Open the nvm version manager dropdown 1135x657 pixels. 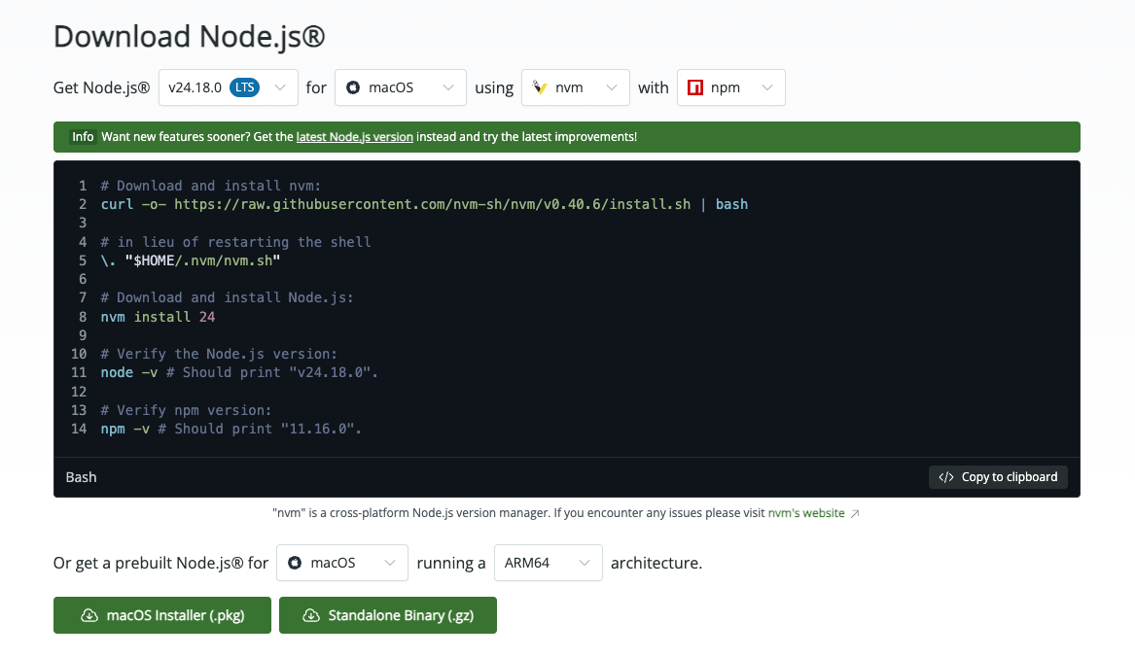(x=576, y=87)
